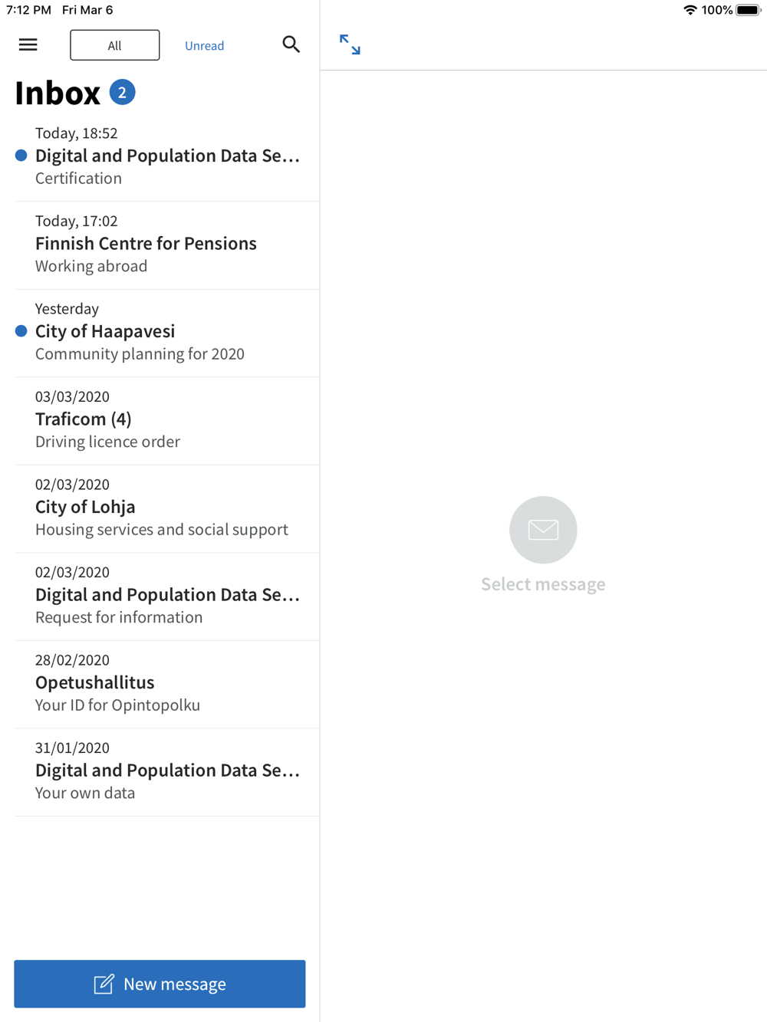
Task: Tap the search magnifier icon
Action: pyautogui.click(x=291, y=44)
